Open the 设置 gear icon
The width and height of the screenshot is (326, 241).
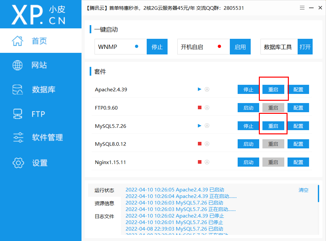click(18, 163)
